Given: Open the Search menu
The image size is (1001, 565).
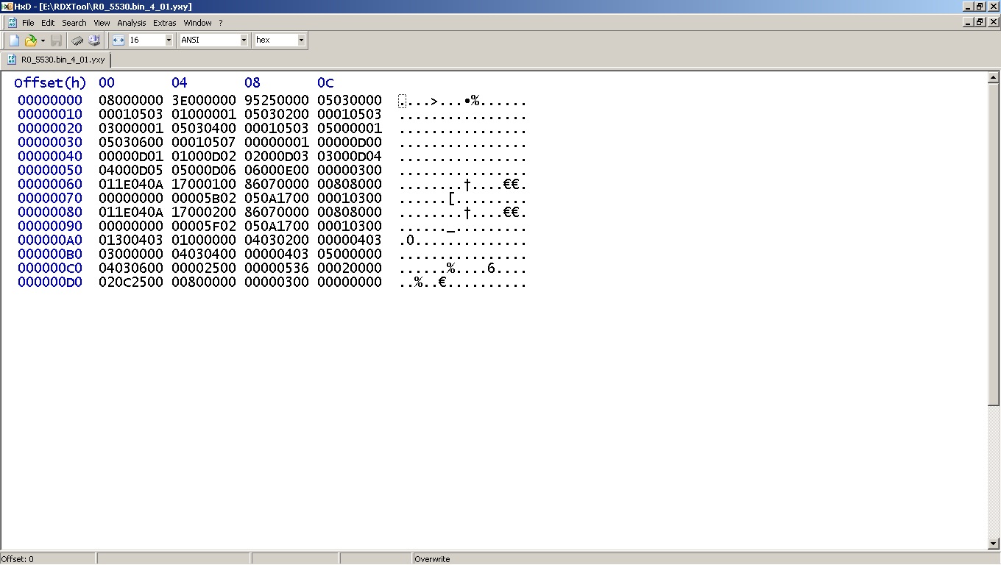Looking at the screenshot, I should [74, 23].
